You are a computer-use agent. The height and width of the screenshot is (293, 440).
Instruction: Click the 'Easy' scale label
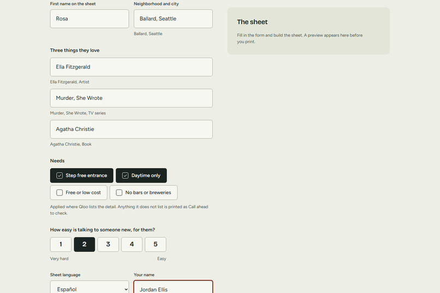click(x=162, y=259)
